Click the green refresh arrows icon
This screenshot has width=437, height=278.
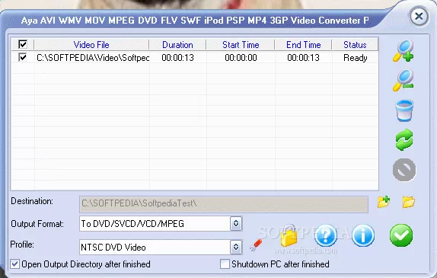click(x=404, y=139)
